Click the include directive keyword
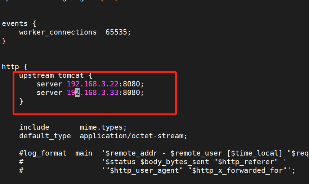 pyautogui.click(x=34, y=127)
